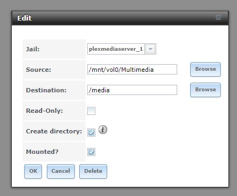Uncheck the Mounted? checkbox
The image size is (237, 196).
[91, 152]
